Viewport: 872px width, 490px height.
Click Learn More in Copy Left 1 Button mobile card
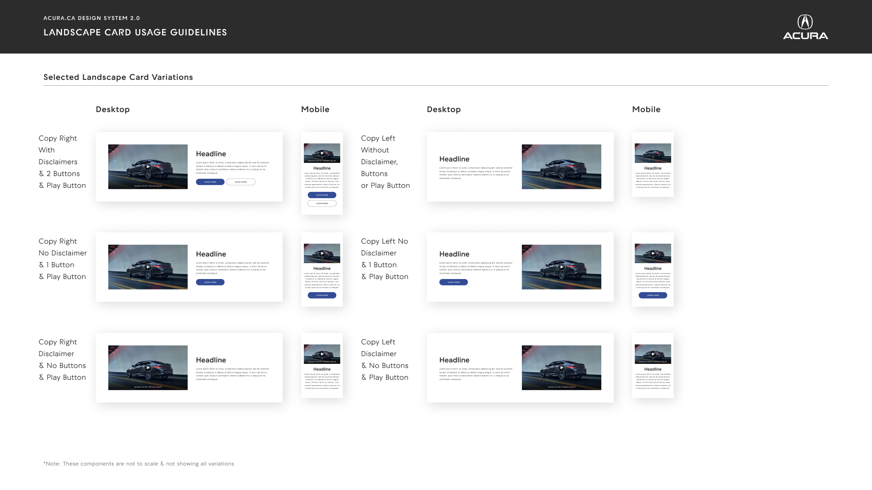tap(653, 295)
